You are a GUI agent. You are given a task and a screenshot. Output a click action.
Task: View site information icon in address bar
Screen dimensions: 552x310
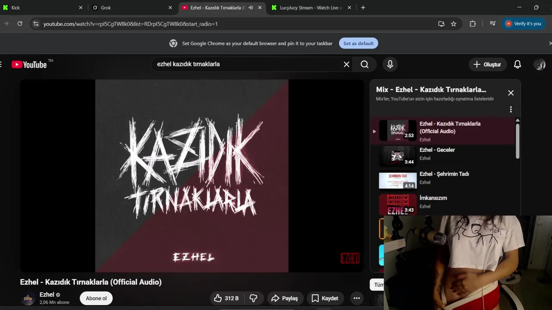36,24
